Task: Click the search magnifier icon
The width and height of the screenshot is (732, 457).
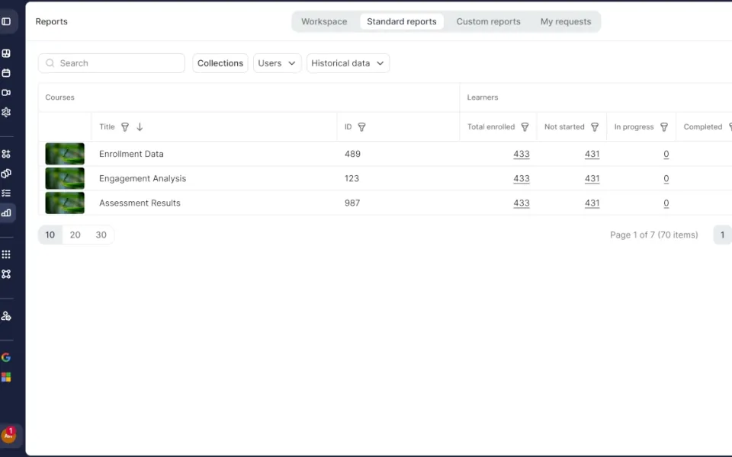Action: (x=50, y=63)
